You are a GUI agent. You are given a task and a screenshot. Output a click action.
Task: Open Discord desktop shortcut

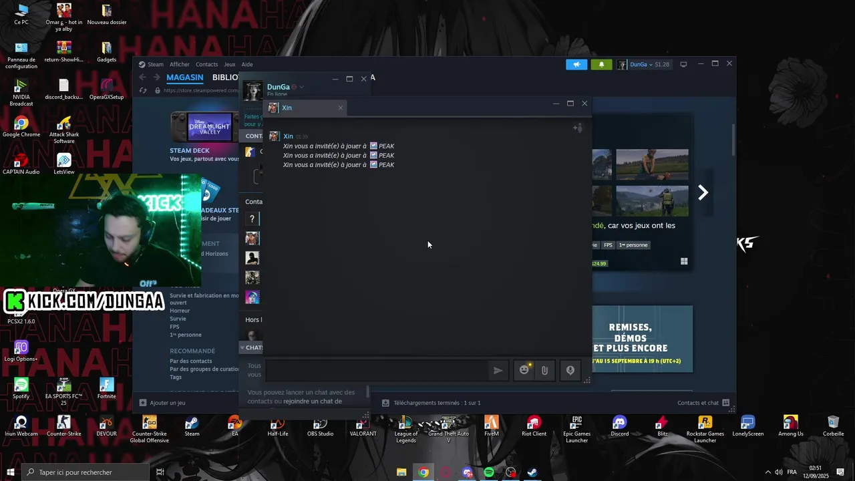point(620,426)
